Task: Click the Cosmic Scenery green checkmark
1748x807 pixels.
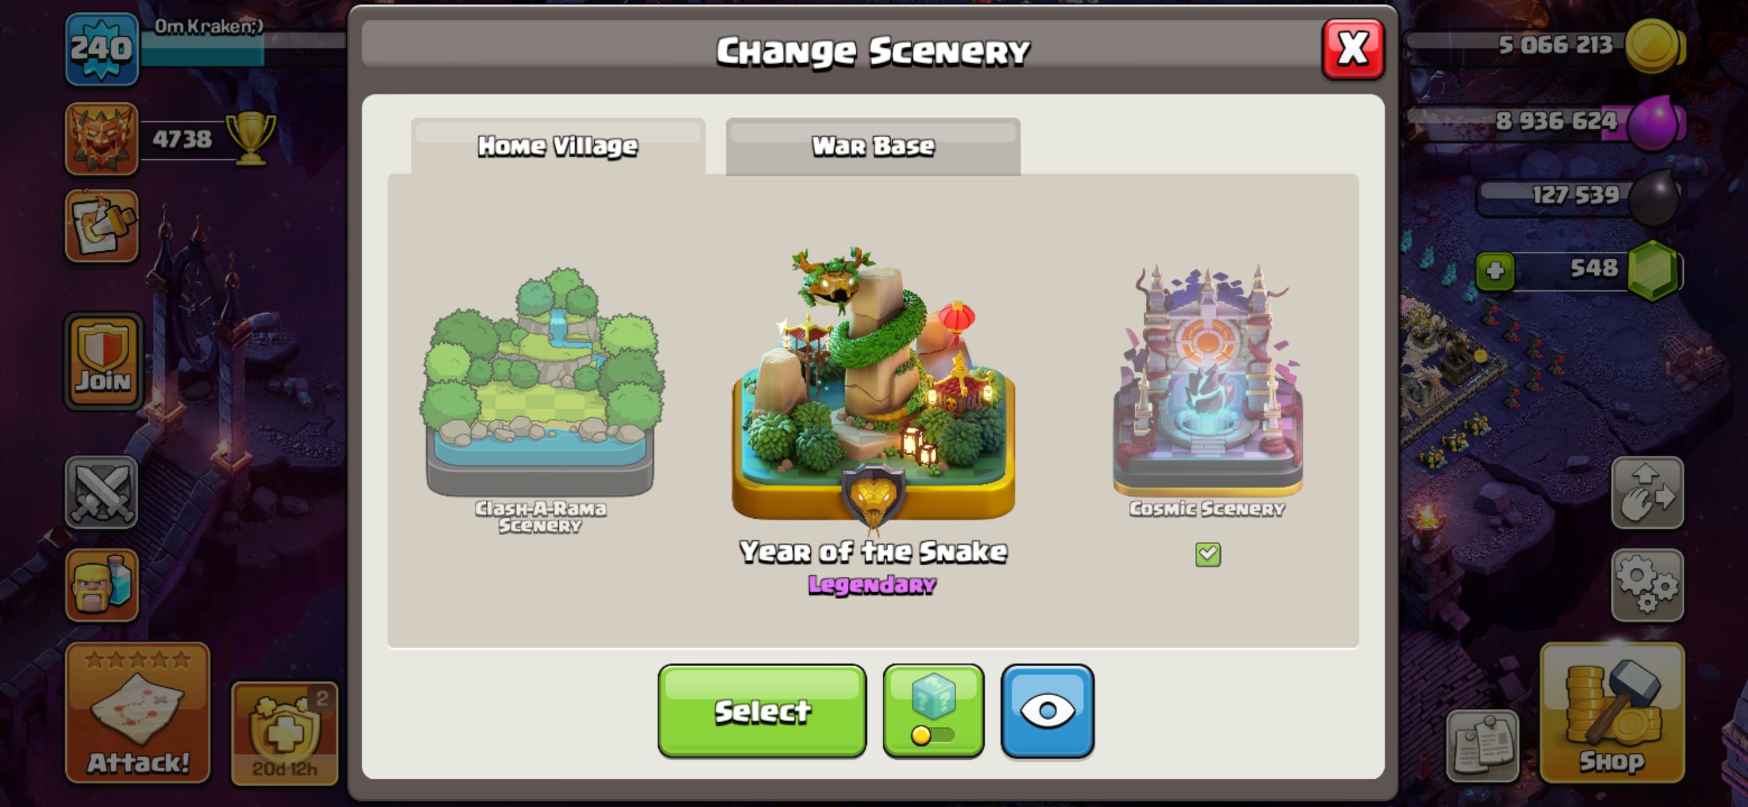Action: point(1208,554)
